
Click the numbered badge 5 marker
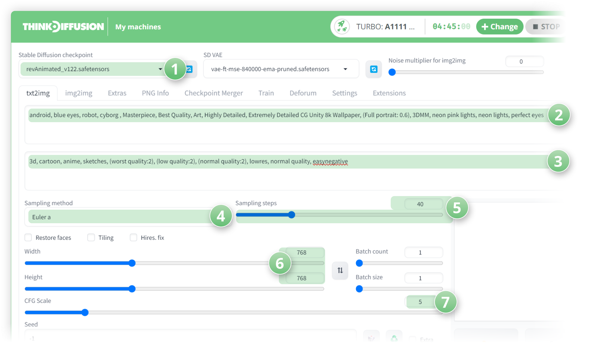[x=457, y=208]
